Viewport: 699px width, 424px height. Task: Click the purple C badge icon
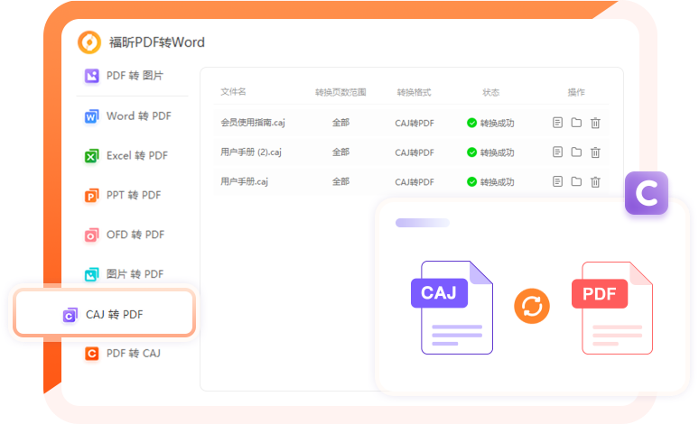648,194
